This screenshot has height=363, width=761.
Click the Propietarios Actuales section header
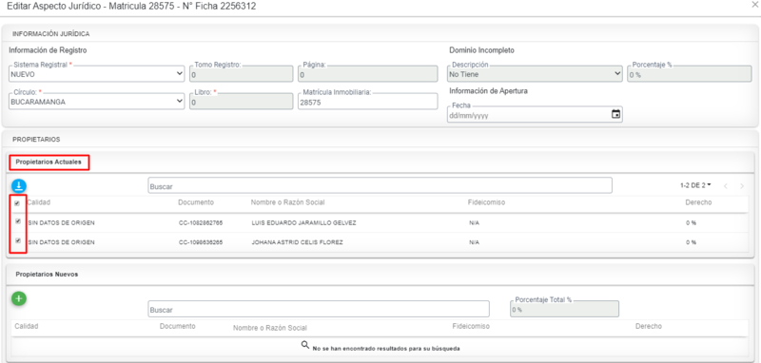(49, 162)
